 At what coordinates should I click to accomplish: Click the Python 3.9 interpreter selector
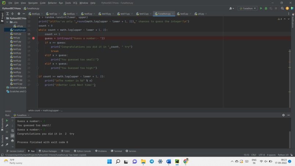click(x=283, y=155)
